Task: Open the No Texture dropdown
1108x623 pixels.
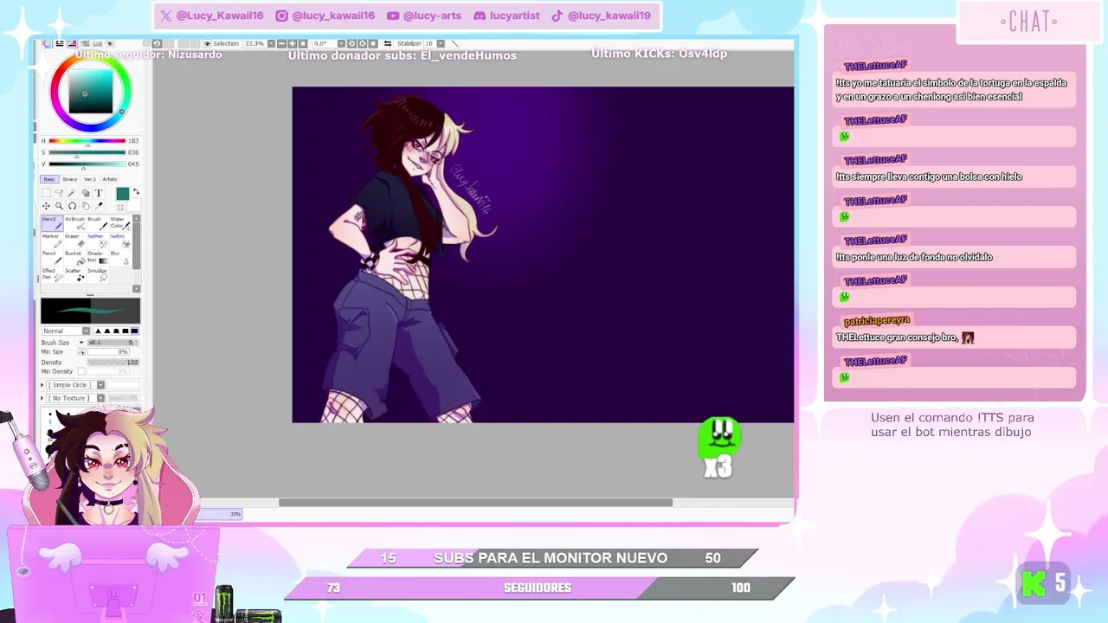Action: tap(100, 398)
